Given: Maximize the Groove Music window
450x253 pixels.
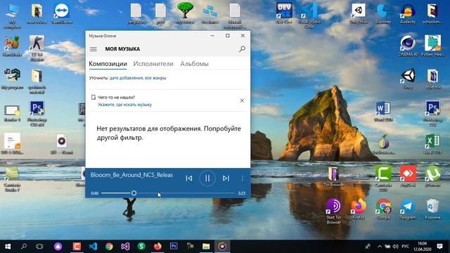Looking at the screenshot, I should coord(228,36).
